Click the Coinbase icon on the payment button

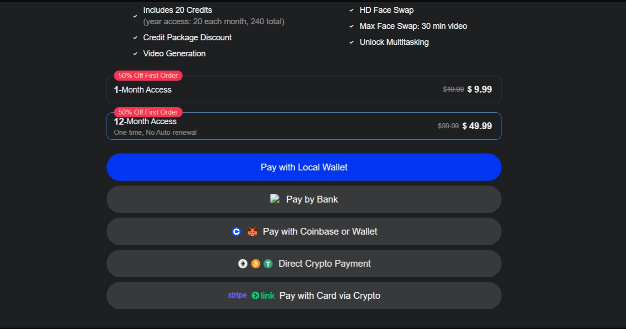(x=236, y=231)
